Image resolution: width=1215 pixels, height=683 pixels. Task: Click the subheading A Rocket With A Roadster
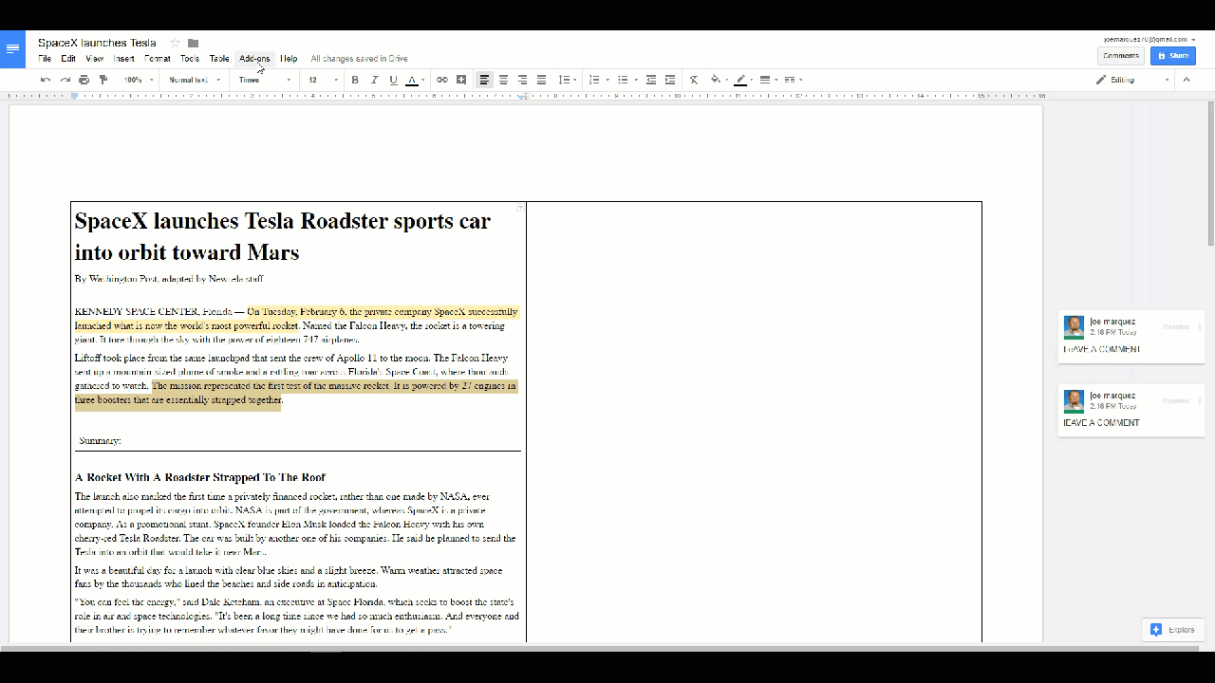[200, 477]
